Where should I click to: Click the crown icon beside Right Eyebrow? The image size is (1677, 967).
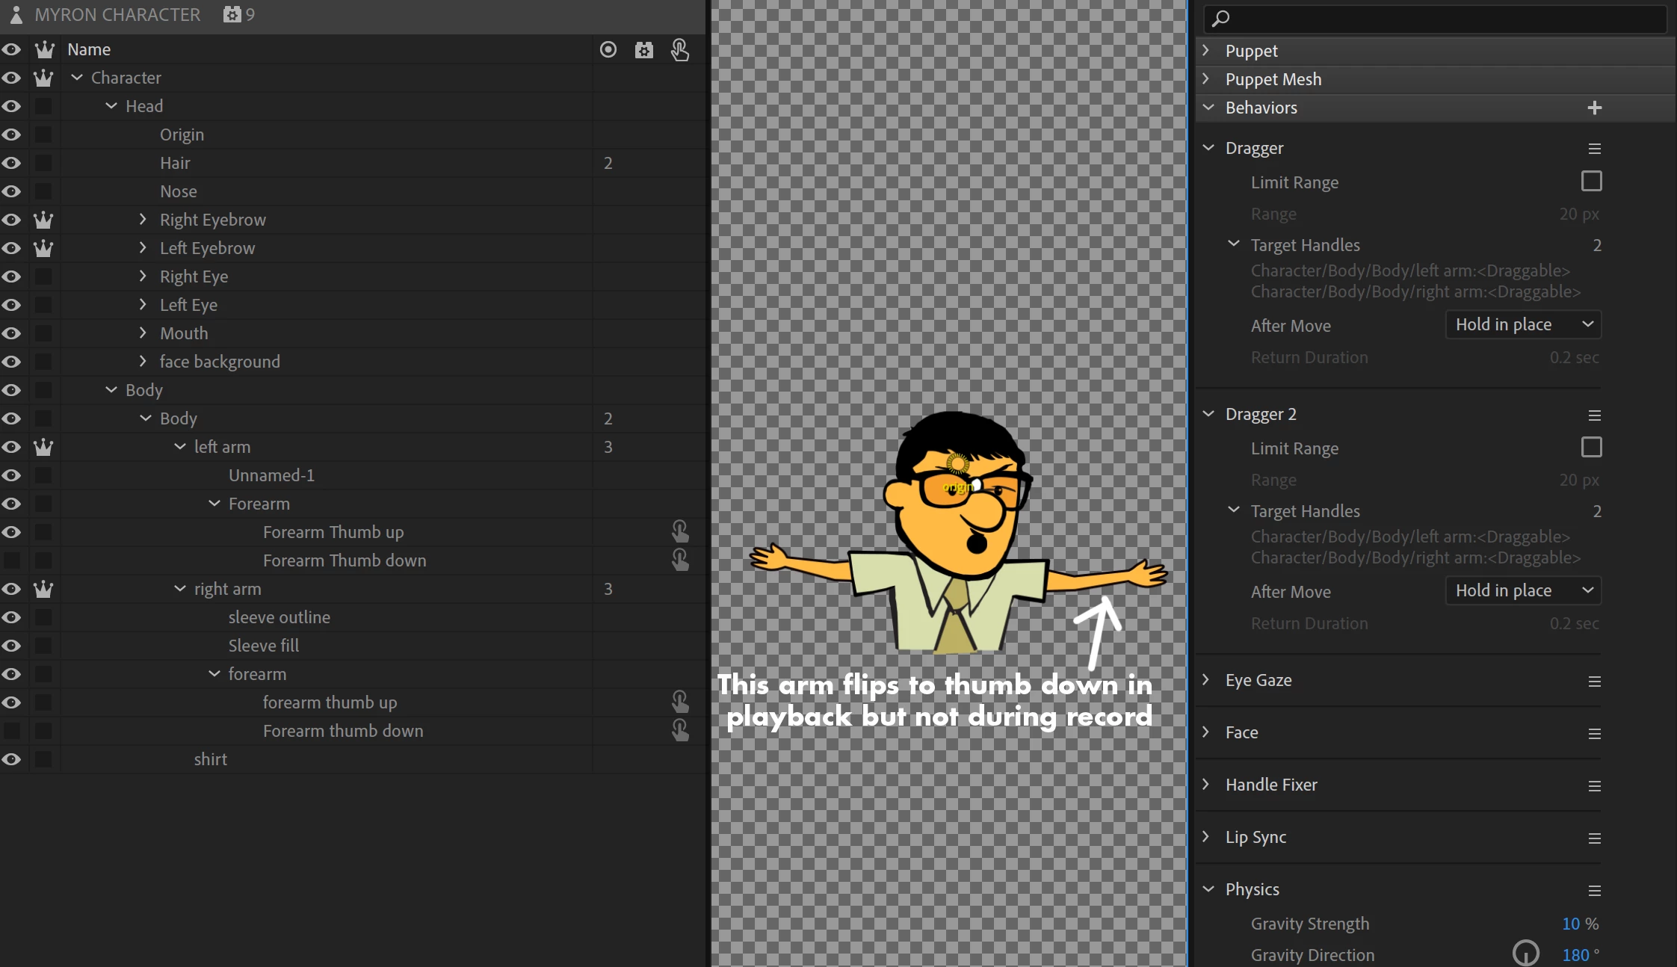pyautogui.click(x=43, y=220)
